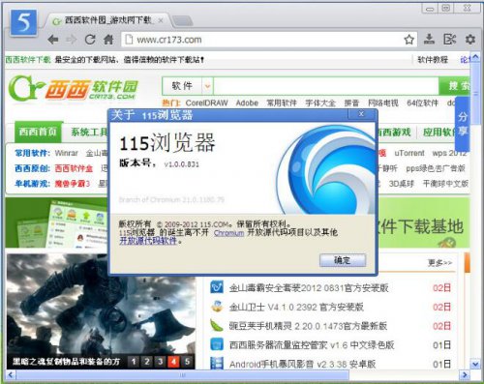The width and height of the screenshot is (484, 384).
Task: Click the 魔兽争霸3 game link
Action: pos(73,184)
